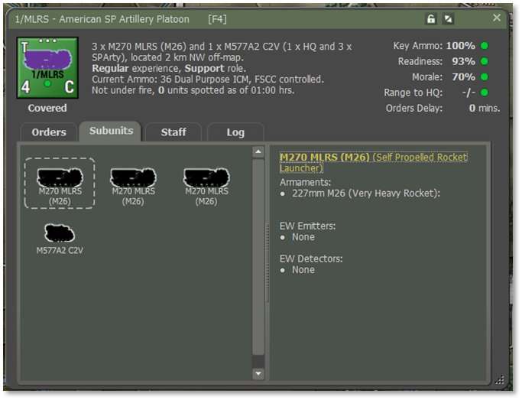
Task: Close the 1/MLRS unit dialog
Action: coord(497,18)
